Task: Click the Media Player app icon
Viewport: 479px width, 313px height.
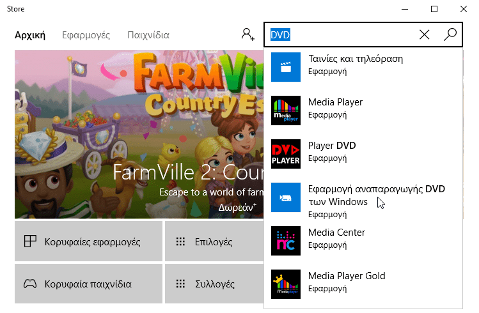Action: point(286,111)
